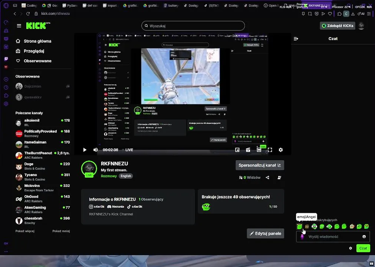Screen dimensions: 375x267
Task: Open the video player settings gear
Action: [280, 150]
